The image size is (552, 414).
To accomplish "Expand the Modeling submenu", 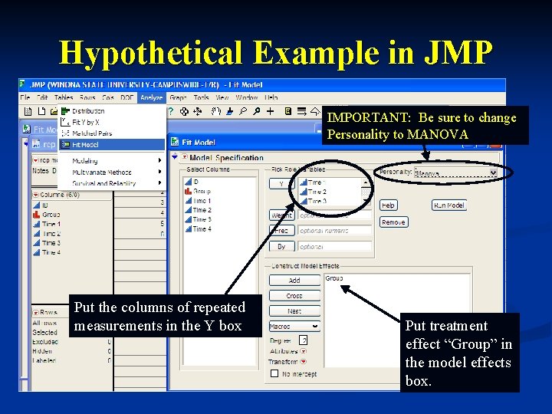I will (112, 161).
